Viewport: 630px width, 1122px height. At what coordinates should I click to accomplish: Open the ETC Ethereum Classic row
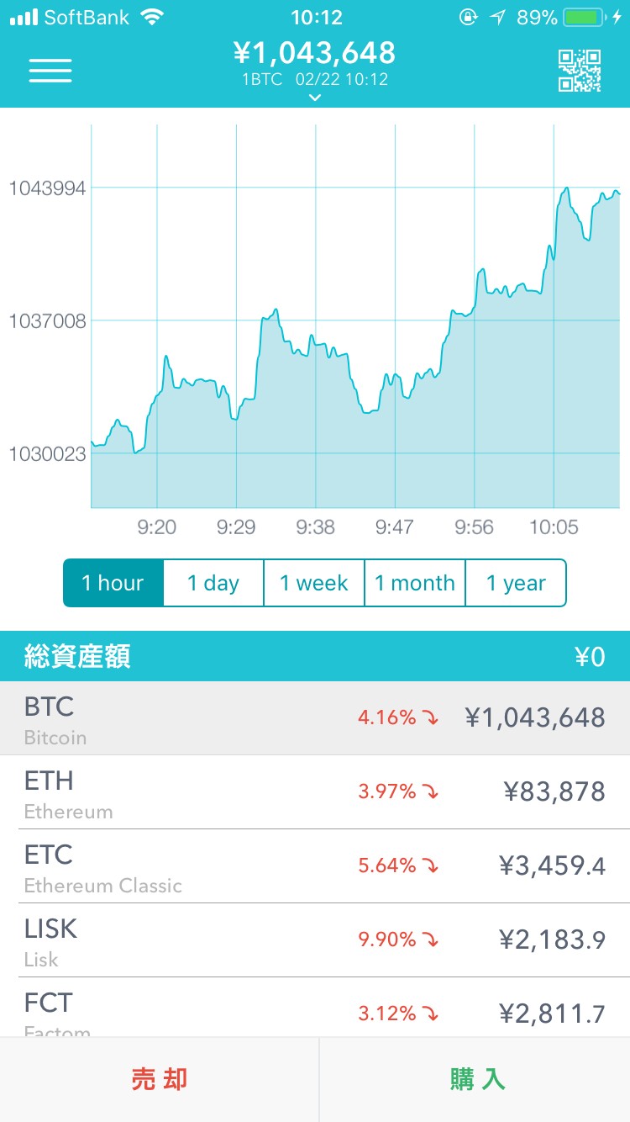[315, 866]
